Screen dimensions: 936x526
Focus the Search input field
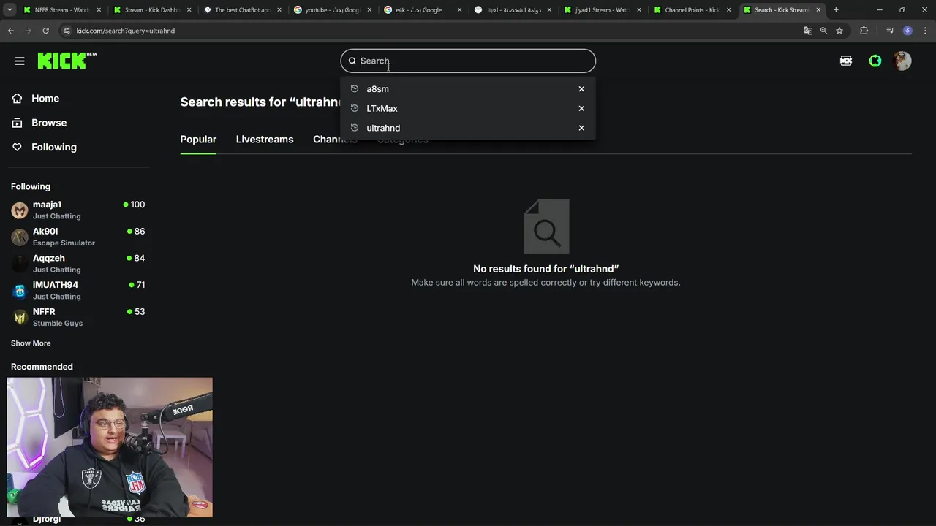point(468,61)
